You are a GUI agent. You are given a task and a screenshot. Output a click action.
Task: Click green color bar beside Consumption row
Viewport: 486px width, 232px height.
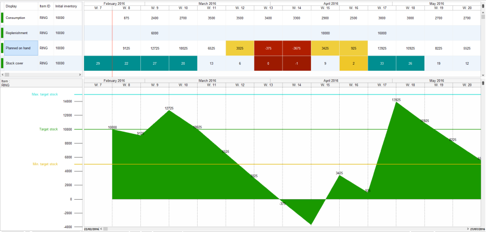[x=2, y=18]
